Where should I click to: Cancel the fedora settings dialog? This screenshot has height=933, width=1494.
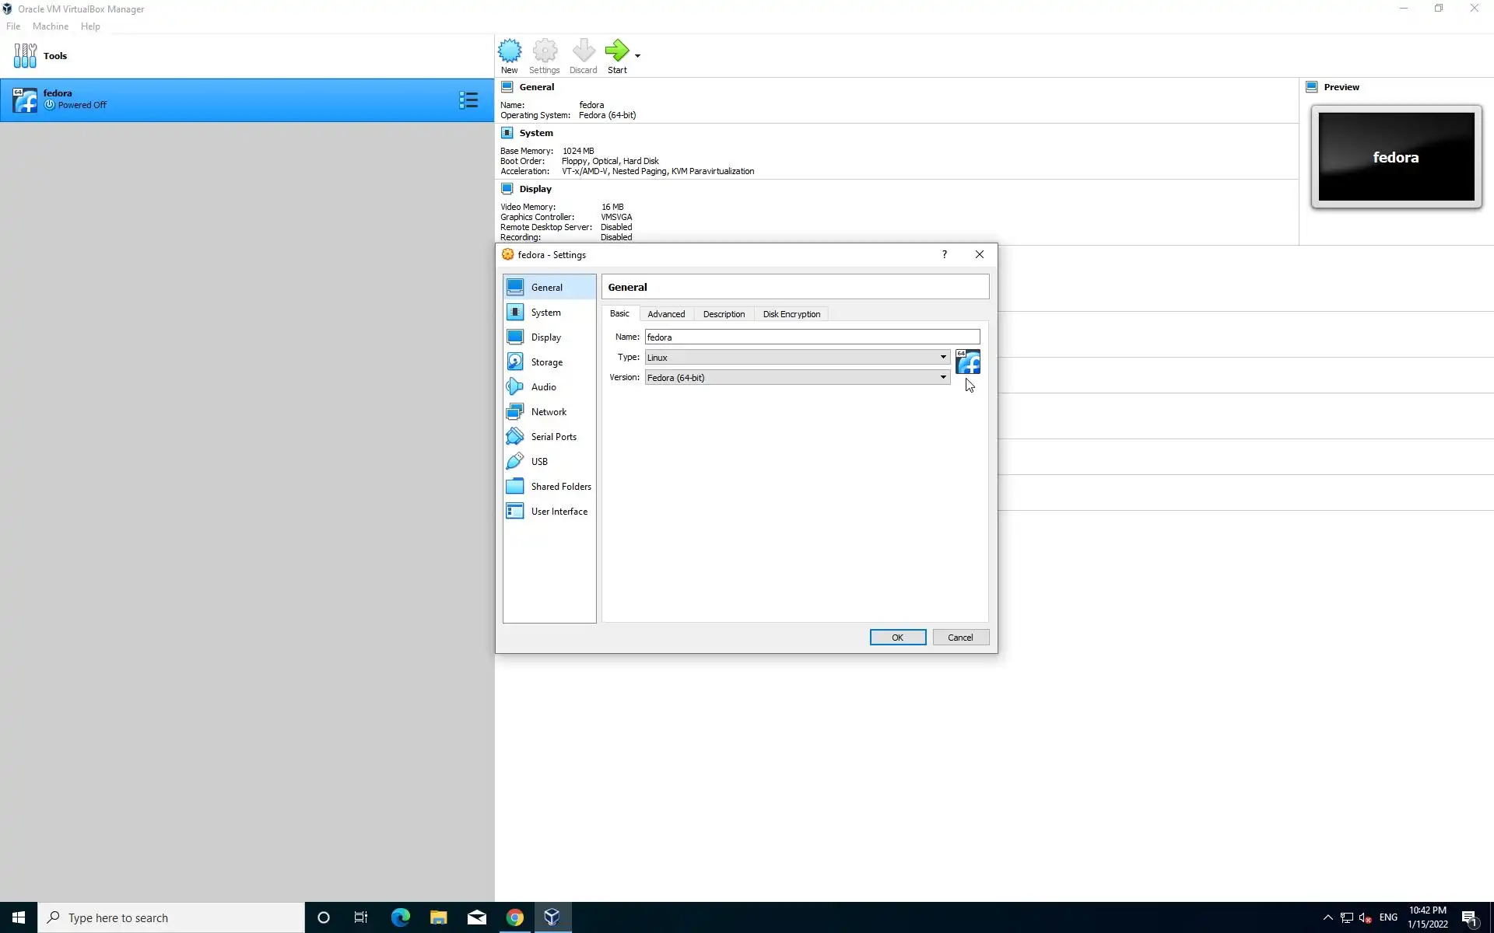pos(959,638)
